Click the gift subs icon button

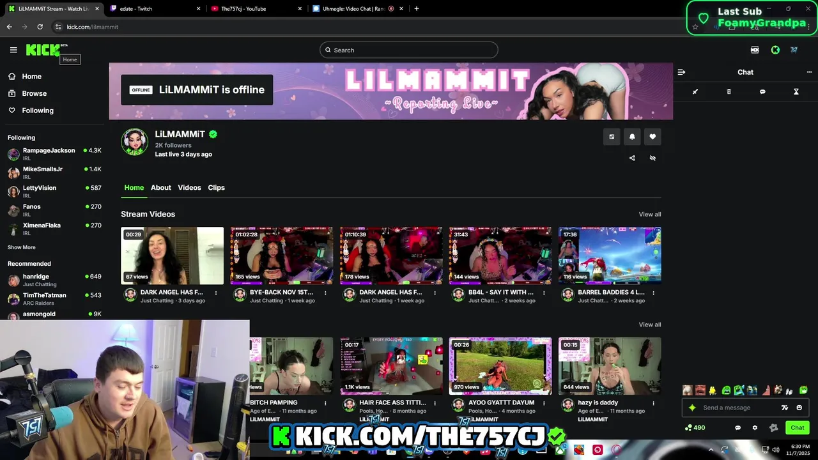coord(612,137)
